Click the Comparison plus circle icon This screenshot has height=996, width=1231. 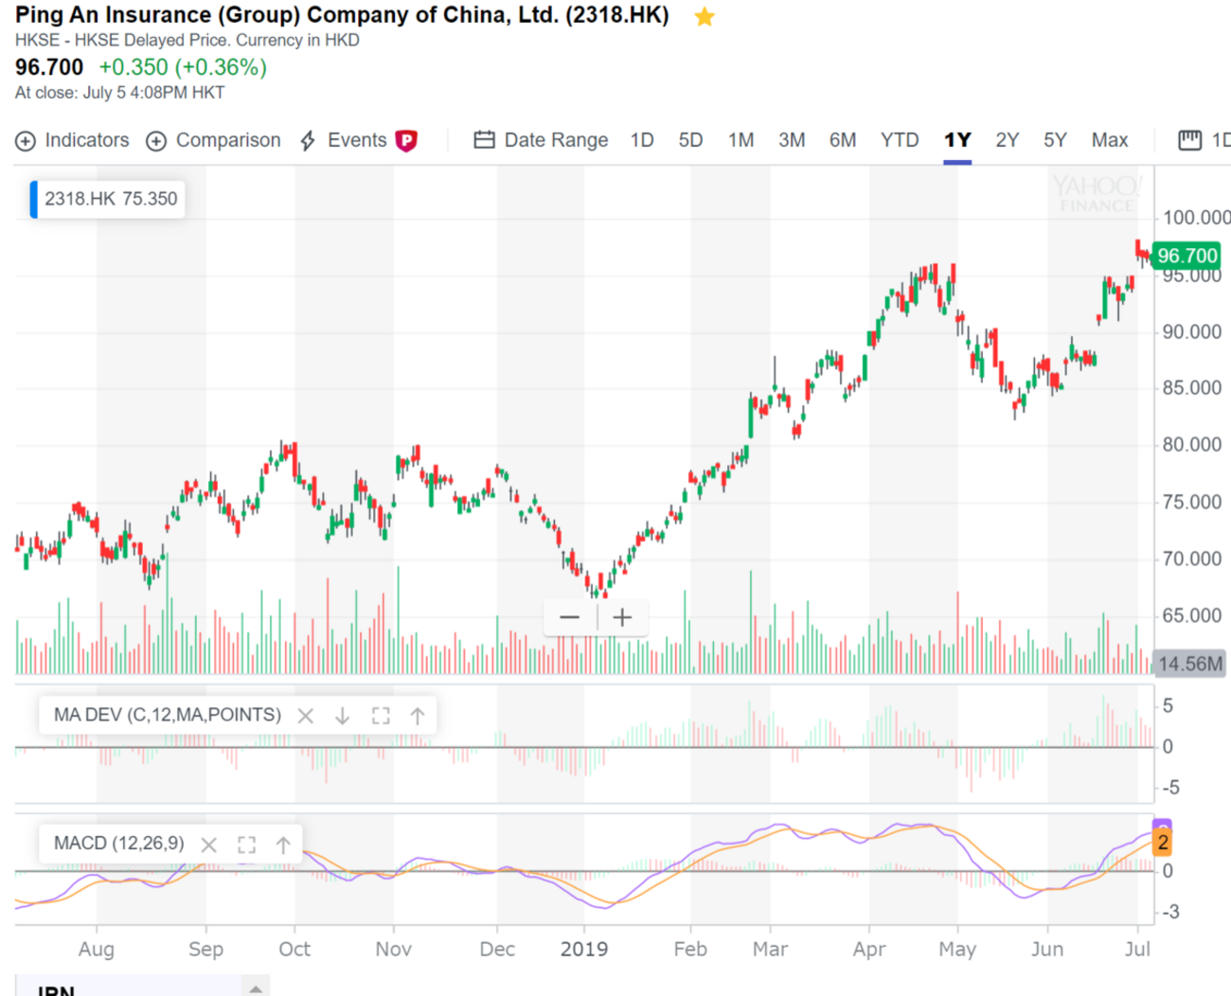[156, 141]
